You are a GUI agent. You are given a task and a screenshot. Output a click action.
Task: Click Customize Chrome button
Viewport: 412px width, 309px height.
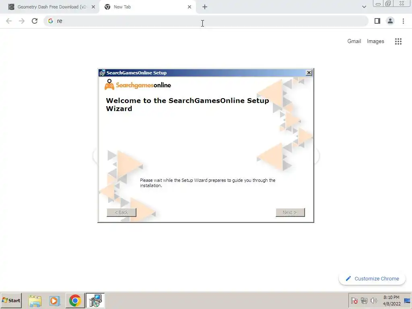click(372, 278)
